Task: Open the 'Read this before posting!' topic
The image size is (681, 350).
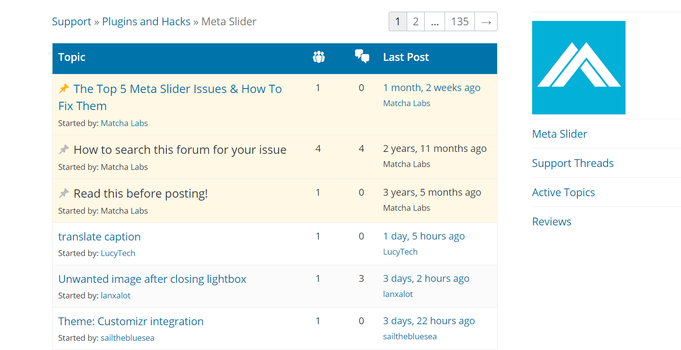Action: tap(141, 193)
